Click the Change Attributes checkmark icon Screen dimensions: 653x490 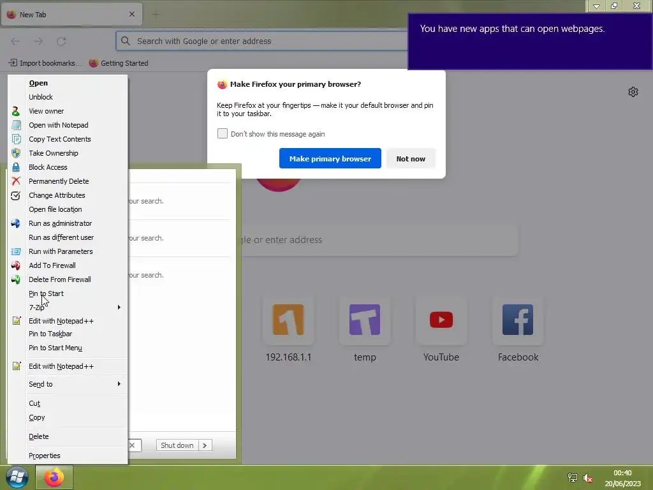pyautogui.click(x=16, y=195)
